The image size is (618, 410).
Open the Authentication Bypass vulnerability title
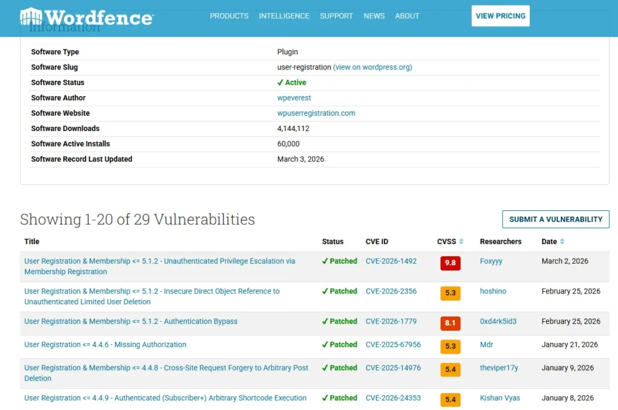[131, 321]
